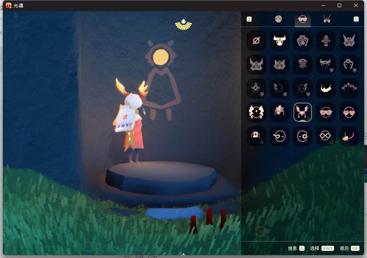
Task: Choose the gray diamond-pattern mask in the top row
Action: (326, 41)
